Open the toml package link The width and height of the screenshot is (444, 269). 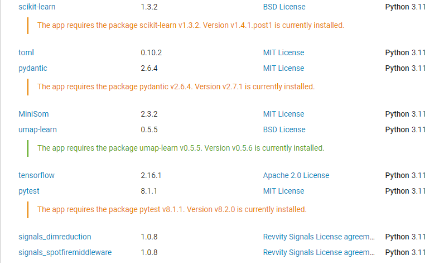pyautogui.click(x=26, y=52)
